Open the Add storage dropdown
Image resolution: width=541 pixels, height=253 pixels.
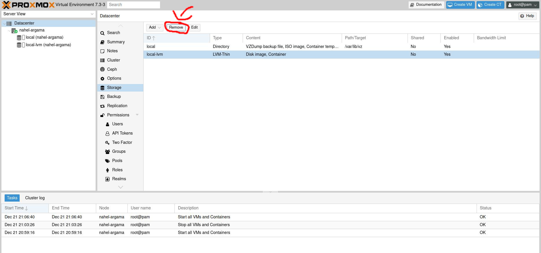click(155, 27)
